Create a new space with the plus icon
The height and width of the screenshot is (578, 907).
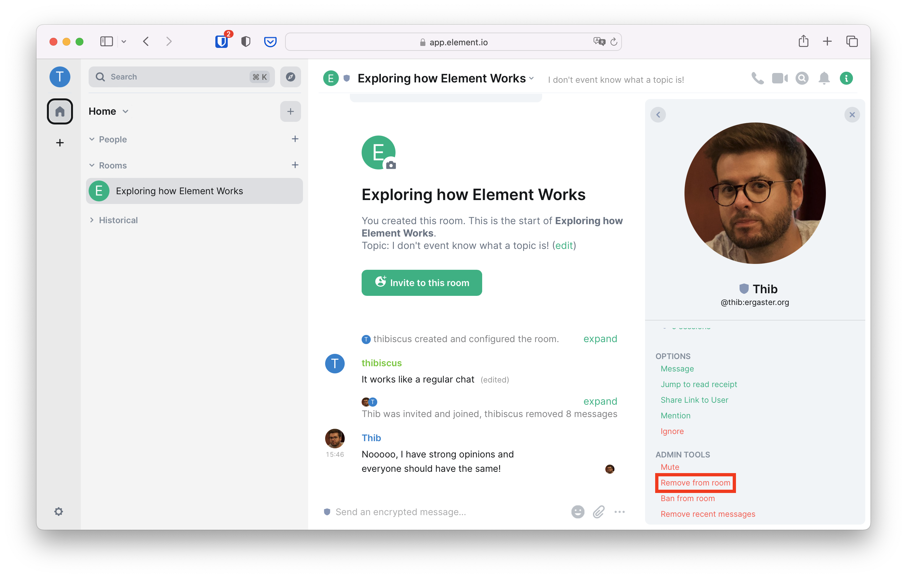tap(60, 142)
